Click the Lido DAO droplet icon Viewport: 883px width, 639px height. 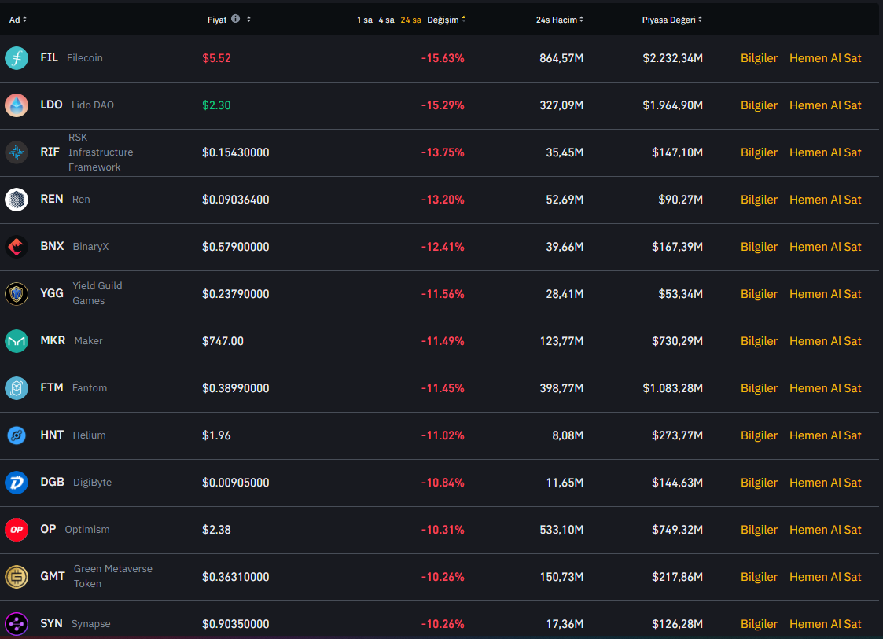click(x=17, y=105)
